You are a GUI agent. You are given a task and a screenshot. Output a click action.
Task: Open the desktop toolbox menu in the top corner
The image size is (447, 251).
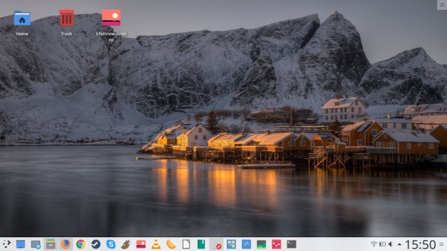(442, 5)
